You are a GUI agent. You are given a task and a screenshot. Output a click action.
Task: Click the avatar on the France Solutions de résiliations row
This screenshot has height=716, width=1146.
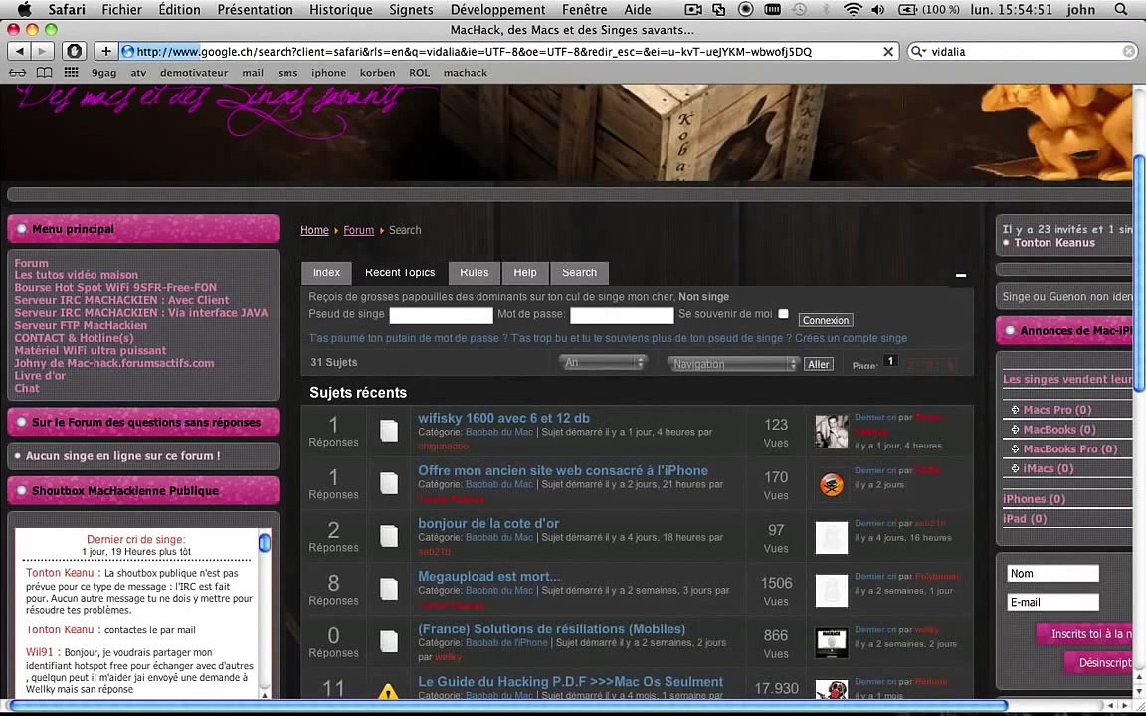831,643
